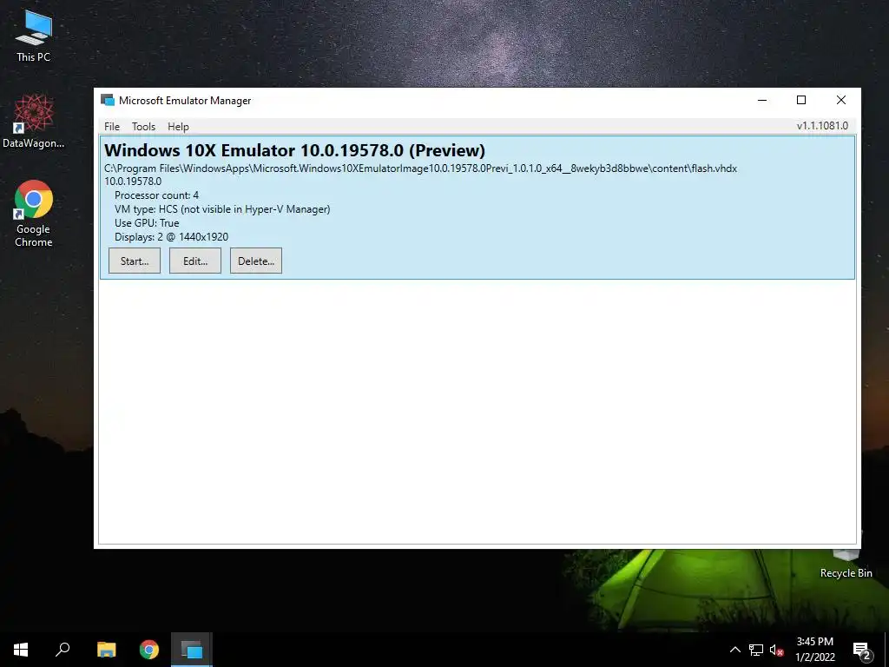Screen dimensions: 889x667
Task: Click the v1.1.1081.0 version label
Action: [x=822, y=126]
